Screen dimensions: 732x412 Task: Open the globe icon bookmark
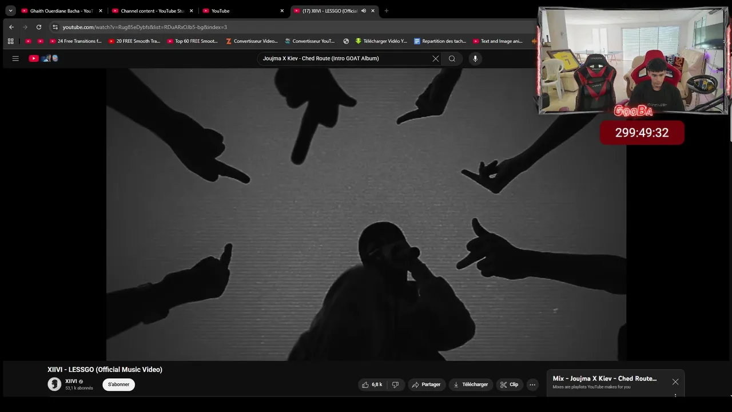click(x=346, y=41)
